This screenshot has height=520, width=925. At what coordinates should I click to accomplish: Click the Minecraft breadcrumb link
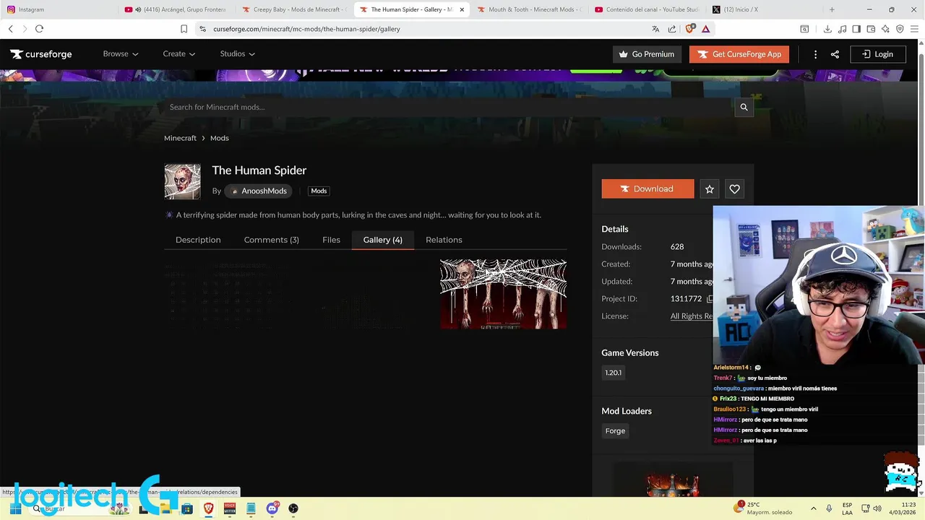pyautogui.click(x=180, y=138)
